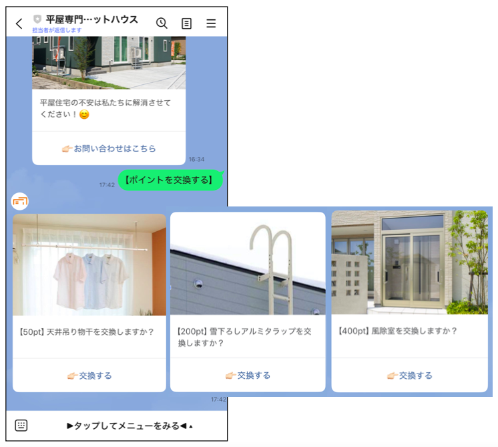
Task: Tap the 【50pt】天井吊り物干を交換しますか? text
Action: pos(86,332)
